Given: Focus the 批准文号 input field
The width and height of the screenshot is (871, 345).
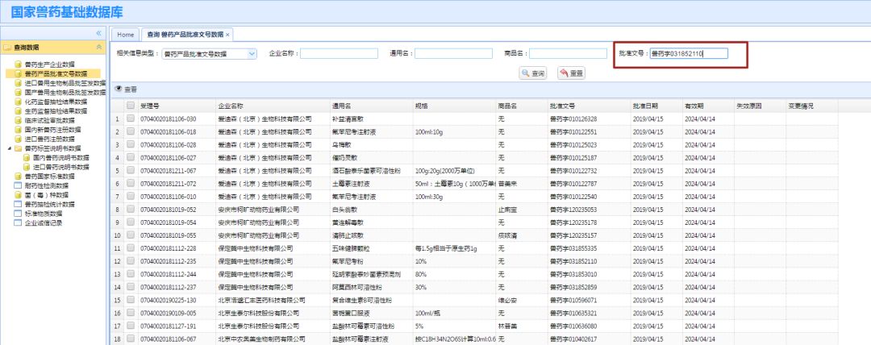Looking at the screenshot, I should pyautogui.click(x=689, y=54).
